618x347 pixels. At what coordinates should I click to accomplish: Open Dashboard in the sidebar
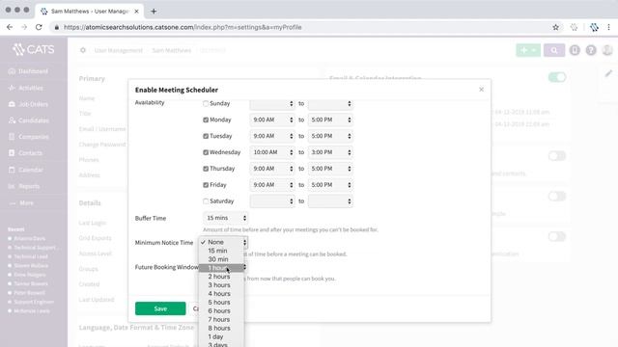pyautogui.click(x=28, y=71)
